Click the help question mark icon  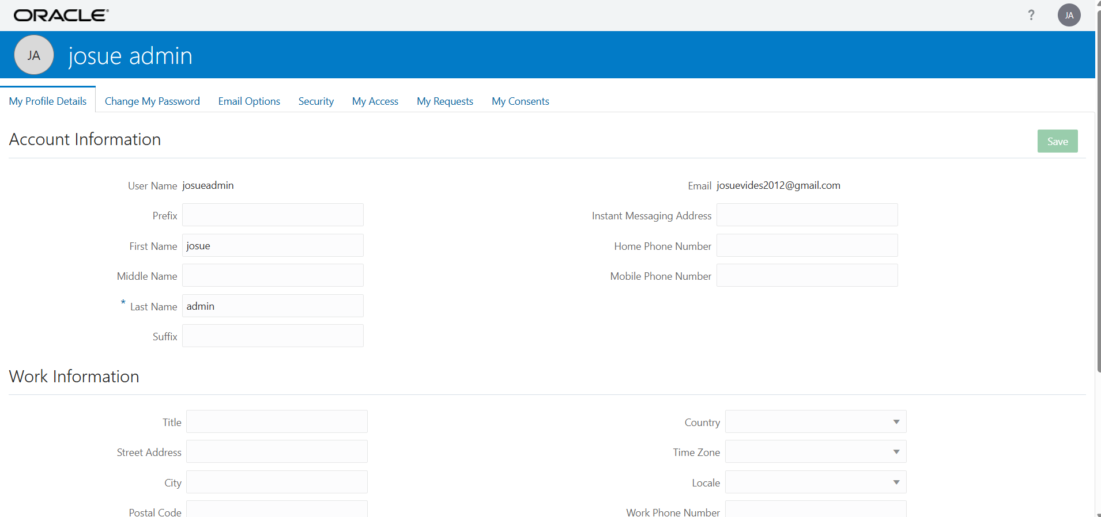1031,15
